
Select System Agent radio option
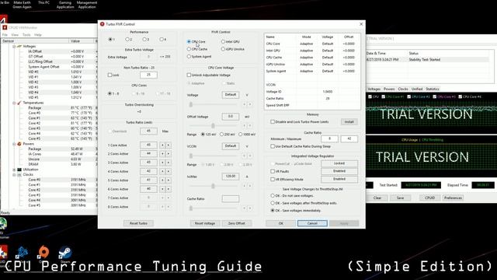coord(189,57)
